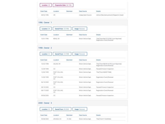The image size is (165, 124).
Task: Click Location: CO badge under Owner 3
Action: (46, 109)
